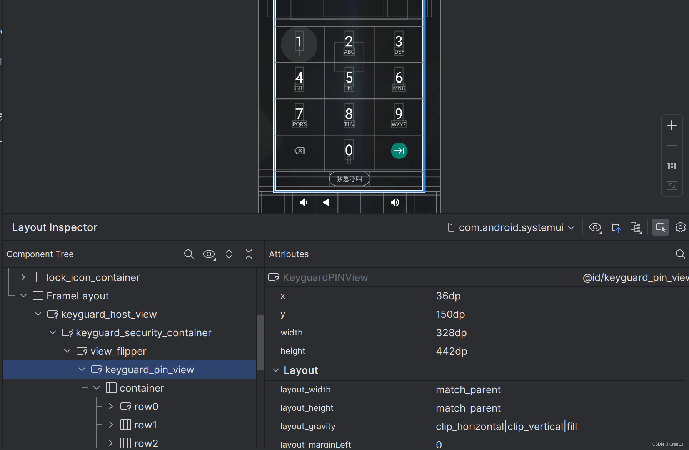The image size is (689, 450).
Task: Fit the layout to the viewport
Action: (672, 185)
